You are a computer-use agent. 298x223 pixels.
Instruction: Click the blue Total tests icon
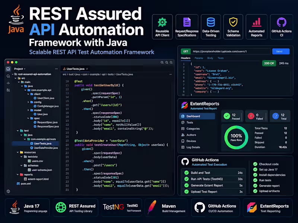[276, 116]
